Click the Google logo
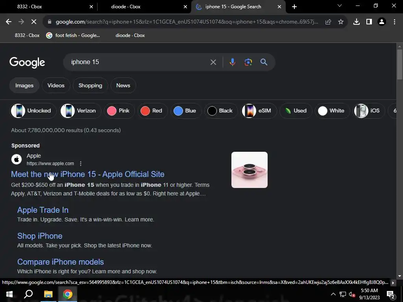This screenshot has width=403, height=302. click(27, 63)
